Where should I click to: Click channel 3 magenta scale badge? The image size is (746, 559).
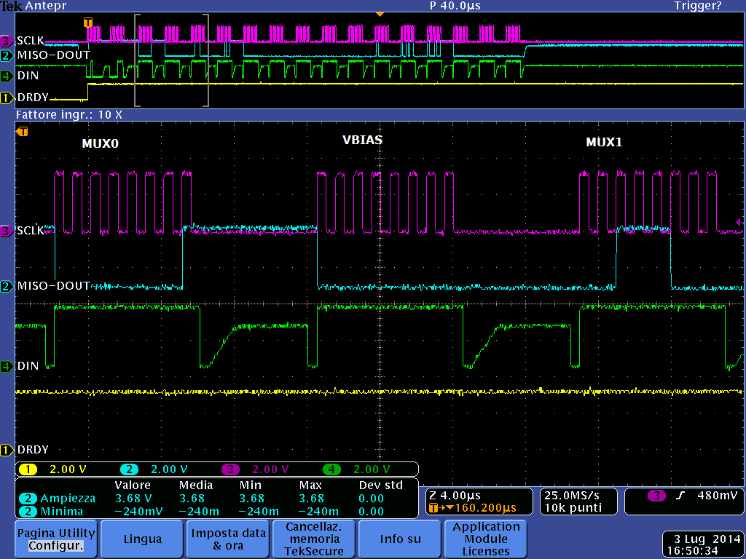coord(230,469)
